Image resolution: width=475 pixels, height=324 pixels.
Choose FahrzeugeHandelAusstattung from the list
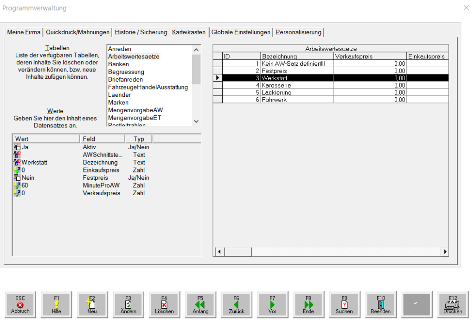pos(148,87)
